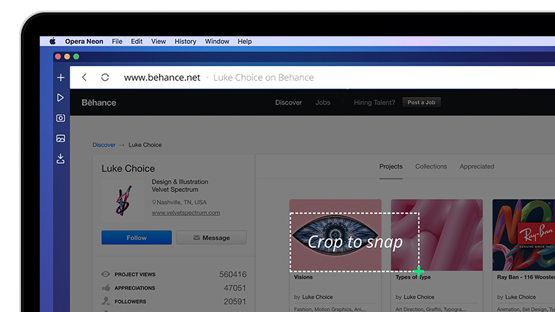
Task: Open the Apple menu
Action: [52, 41]
